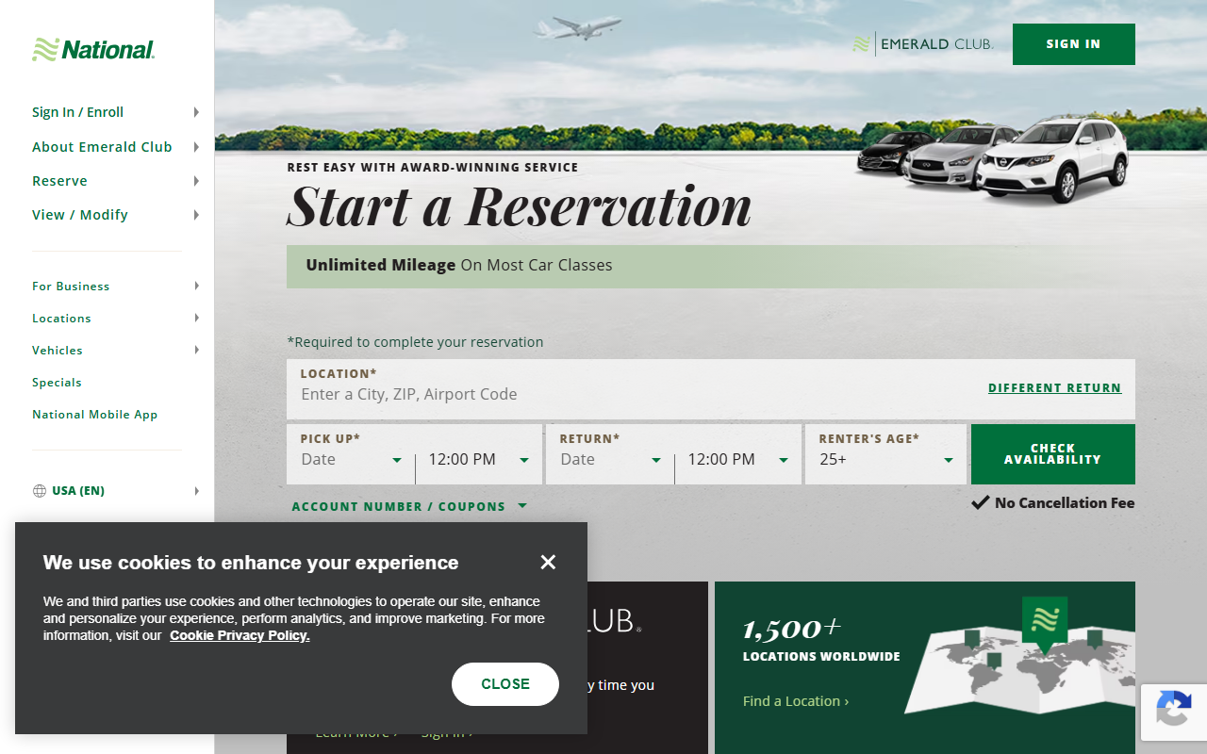Image resolution: width=1207 pixels, height=754 pixels.
Task: Open the Return time dropdown
Action: tap(738, 460)
